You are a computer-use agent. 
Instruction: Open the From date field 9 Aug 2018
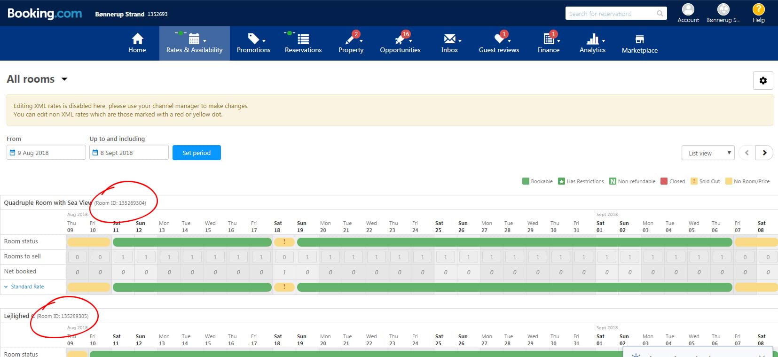click(46, 153)
